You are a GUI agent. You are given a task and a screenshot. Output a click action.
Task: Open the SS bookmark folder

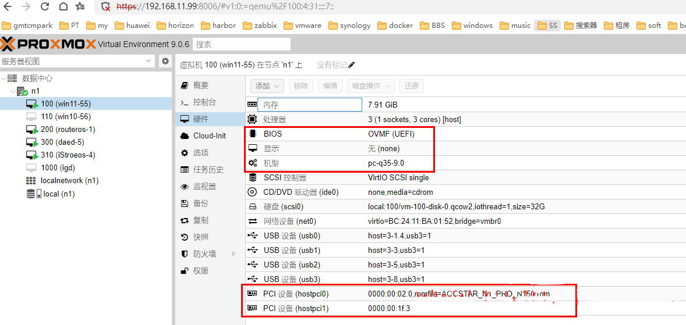547,26
